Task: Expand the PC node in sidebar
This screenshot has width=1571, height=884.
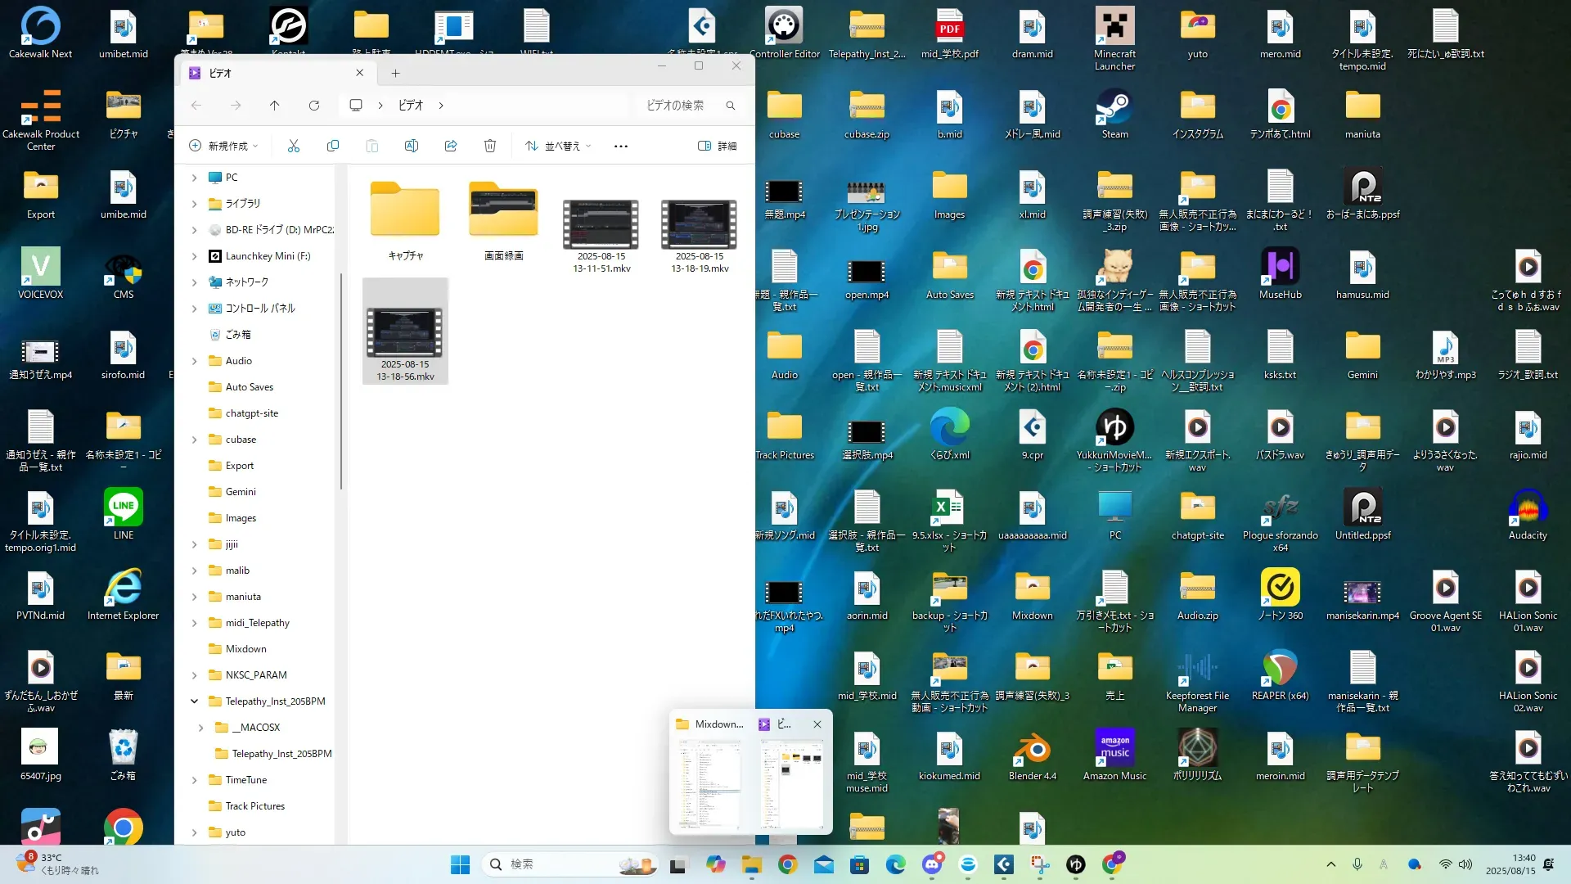Action: (195, 178)
